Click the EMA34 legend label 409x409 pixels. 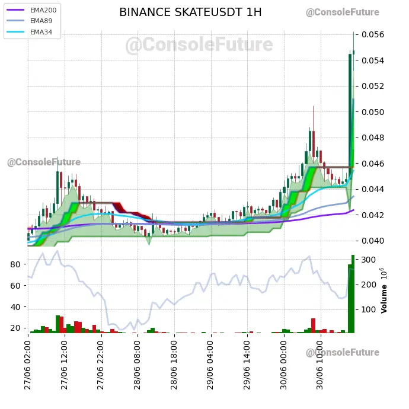click(x=41, y=32)
